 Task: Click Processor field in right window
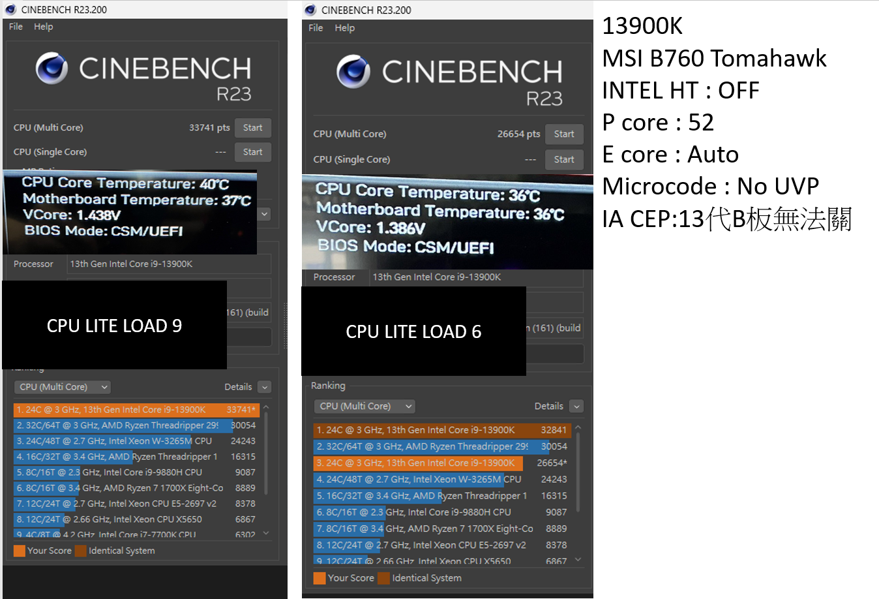tap(476, 277)
